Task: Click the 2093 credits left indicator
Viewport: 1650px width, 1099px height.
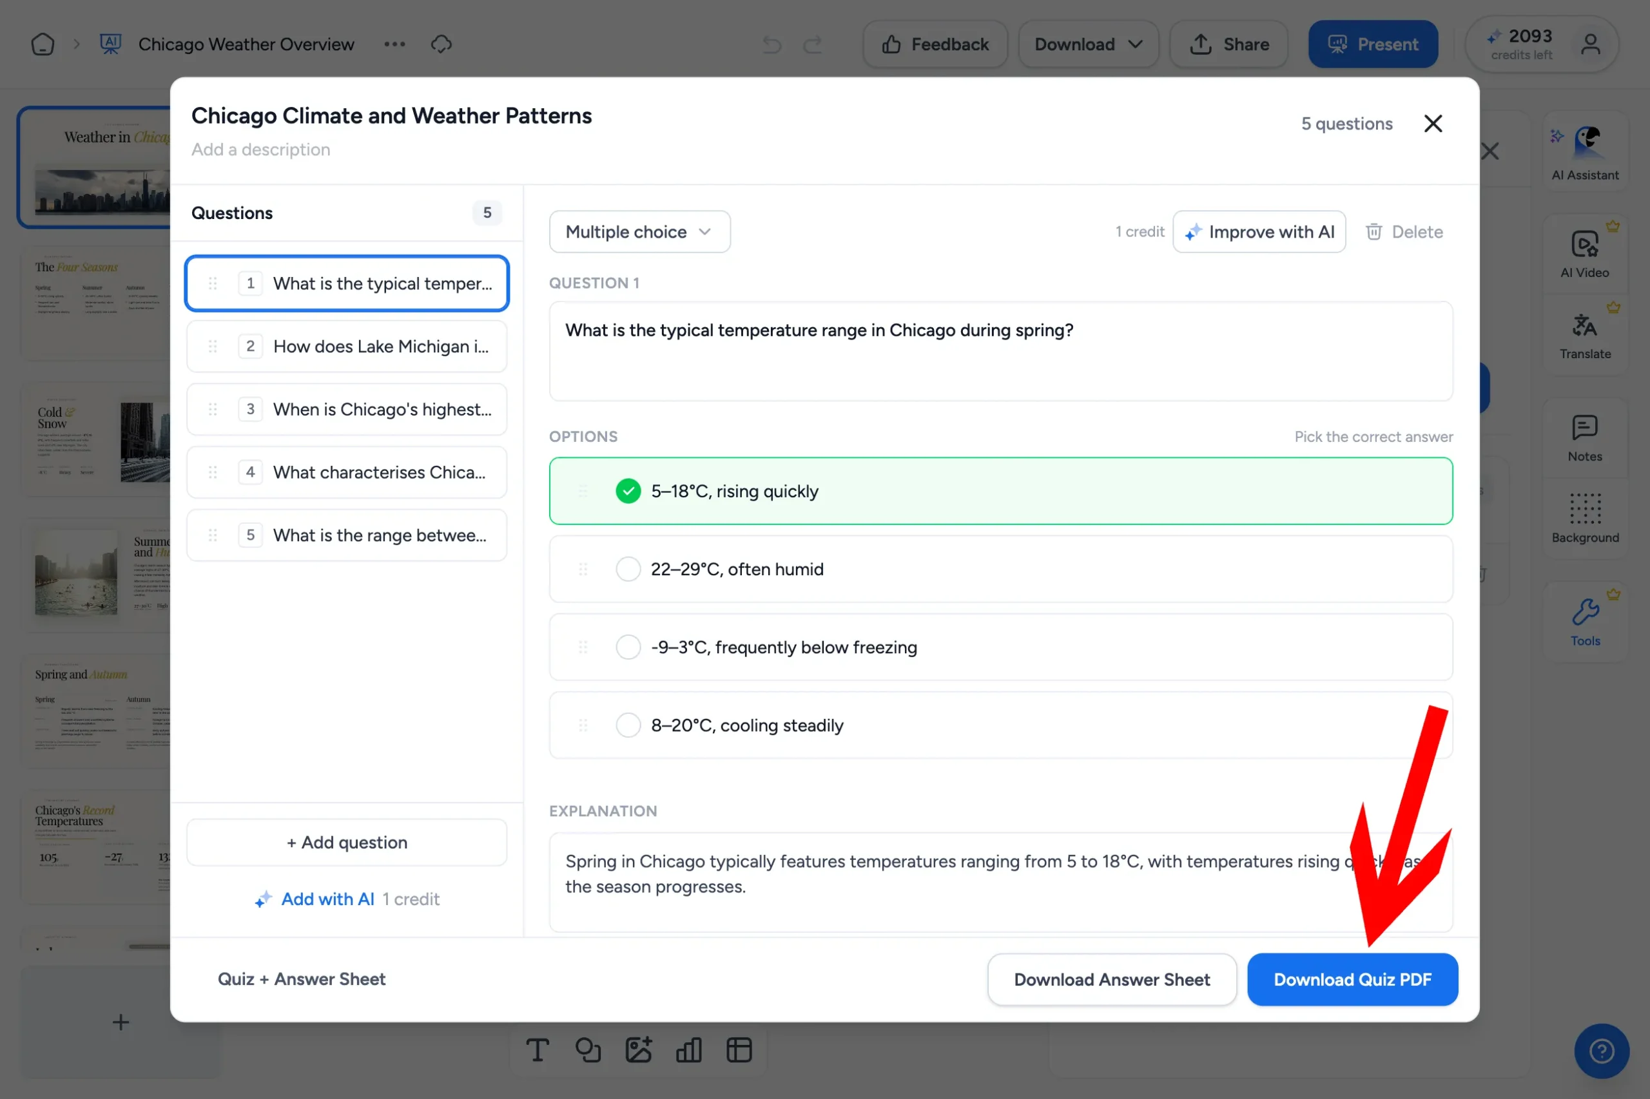Action: (x=1521, y=44)
